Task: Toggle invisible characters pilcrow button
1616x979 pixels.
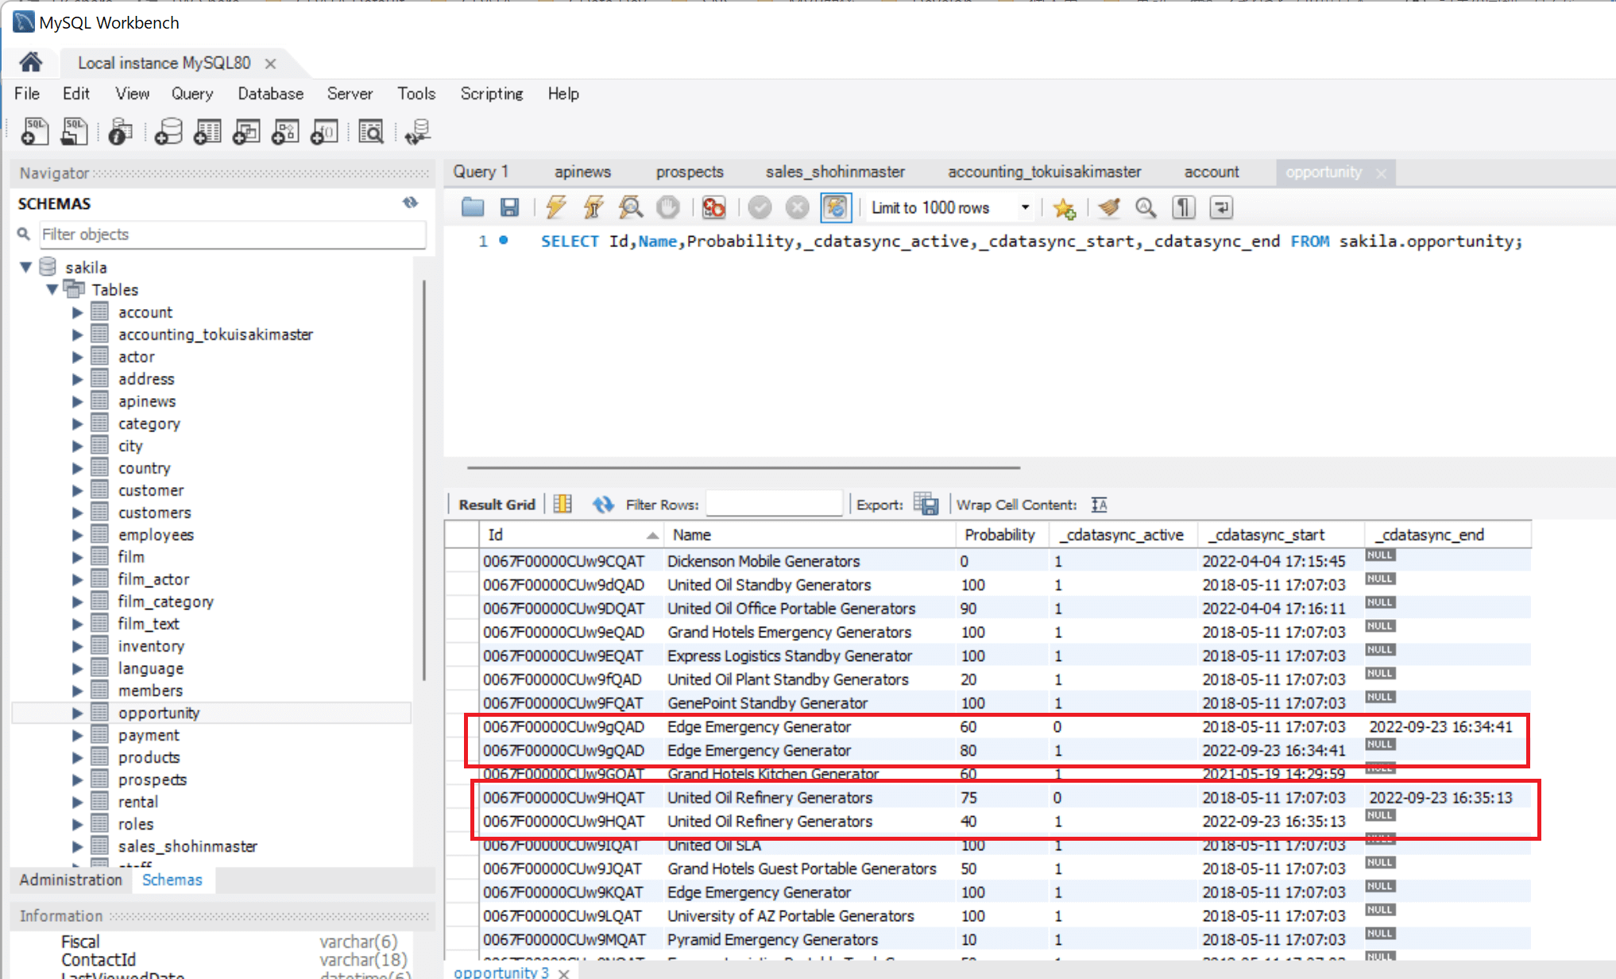Action: point(1183,208)
